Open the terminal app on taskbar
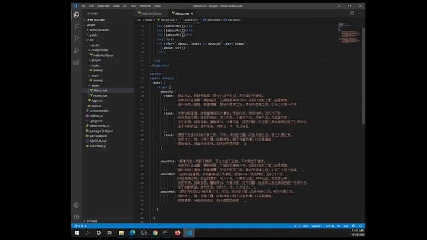 pyautogui.click(x=166, y=233)
